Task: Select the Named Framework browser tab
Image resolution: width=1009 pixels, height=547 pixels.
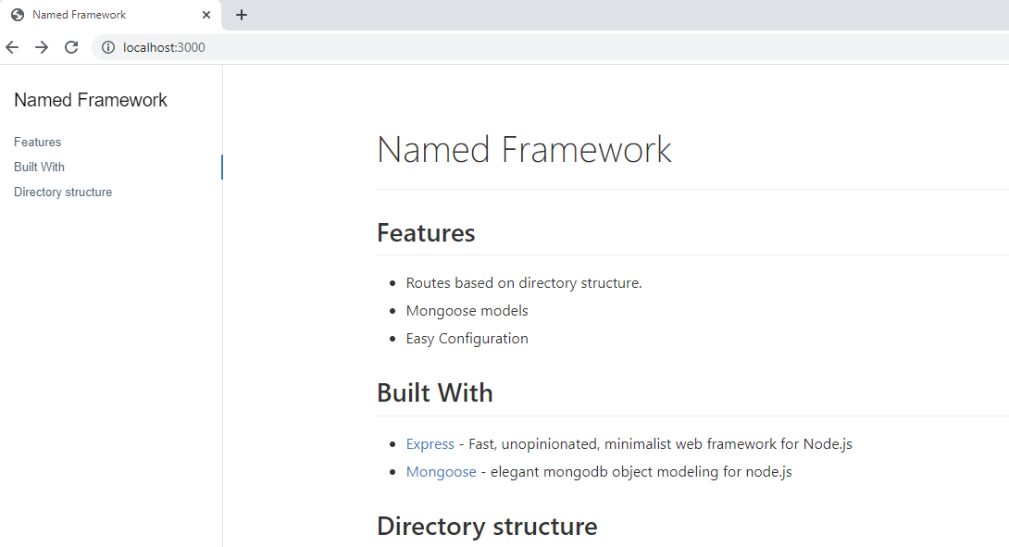Action: (111, 15)
